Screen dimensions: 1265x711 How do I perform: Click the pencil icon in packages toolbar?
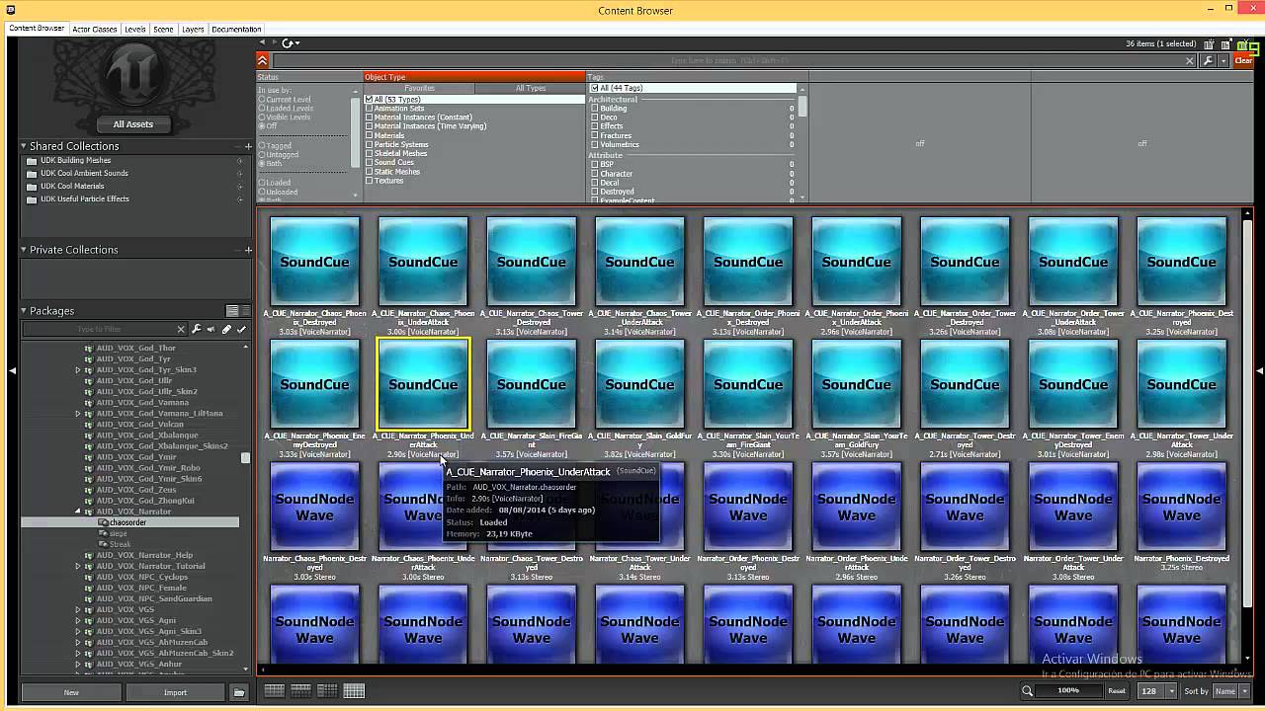click(x=226, y=329)
